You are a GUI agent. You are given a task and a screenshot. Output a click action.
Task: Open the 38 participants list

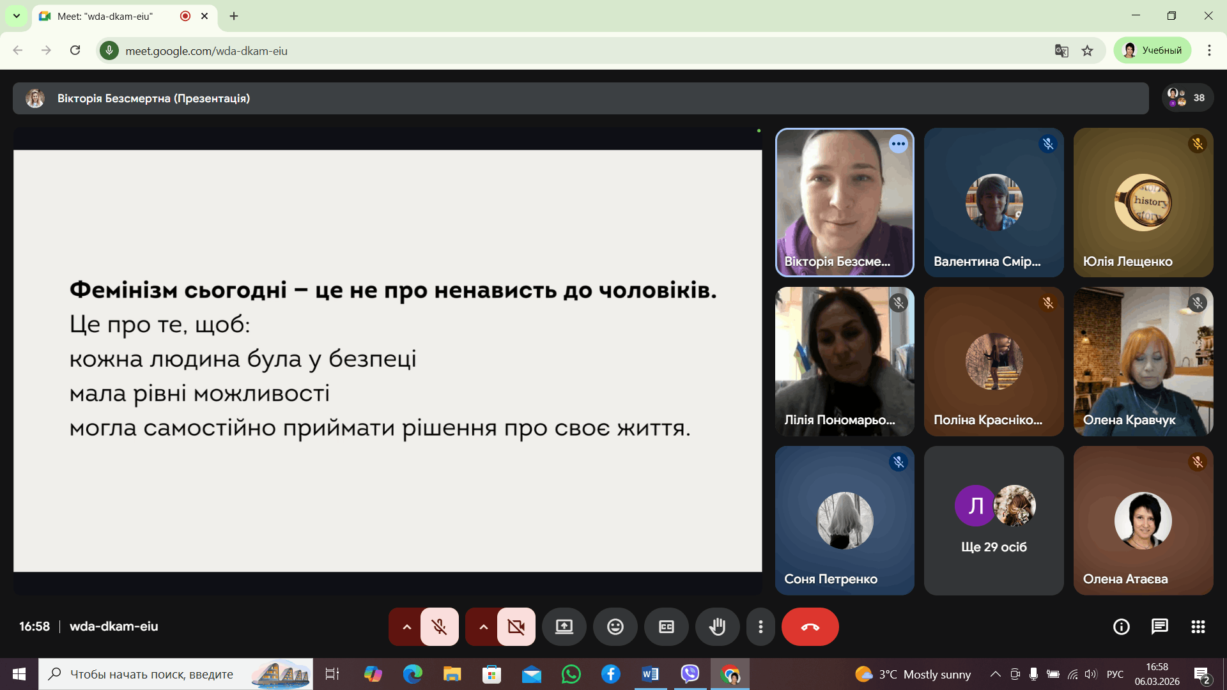click(x=1187, y=98)
